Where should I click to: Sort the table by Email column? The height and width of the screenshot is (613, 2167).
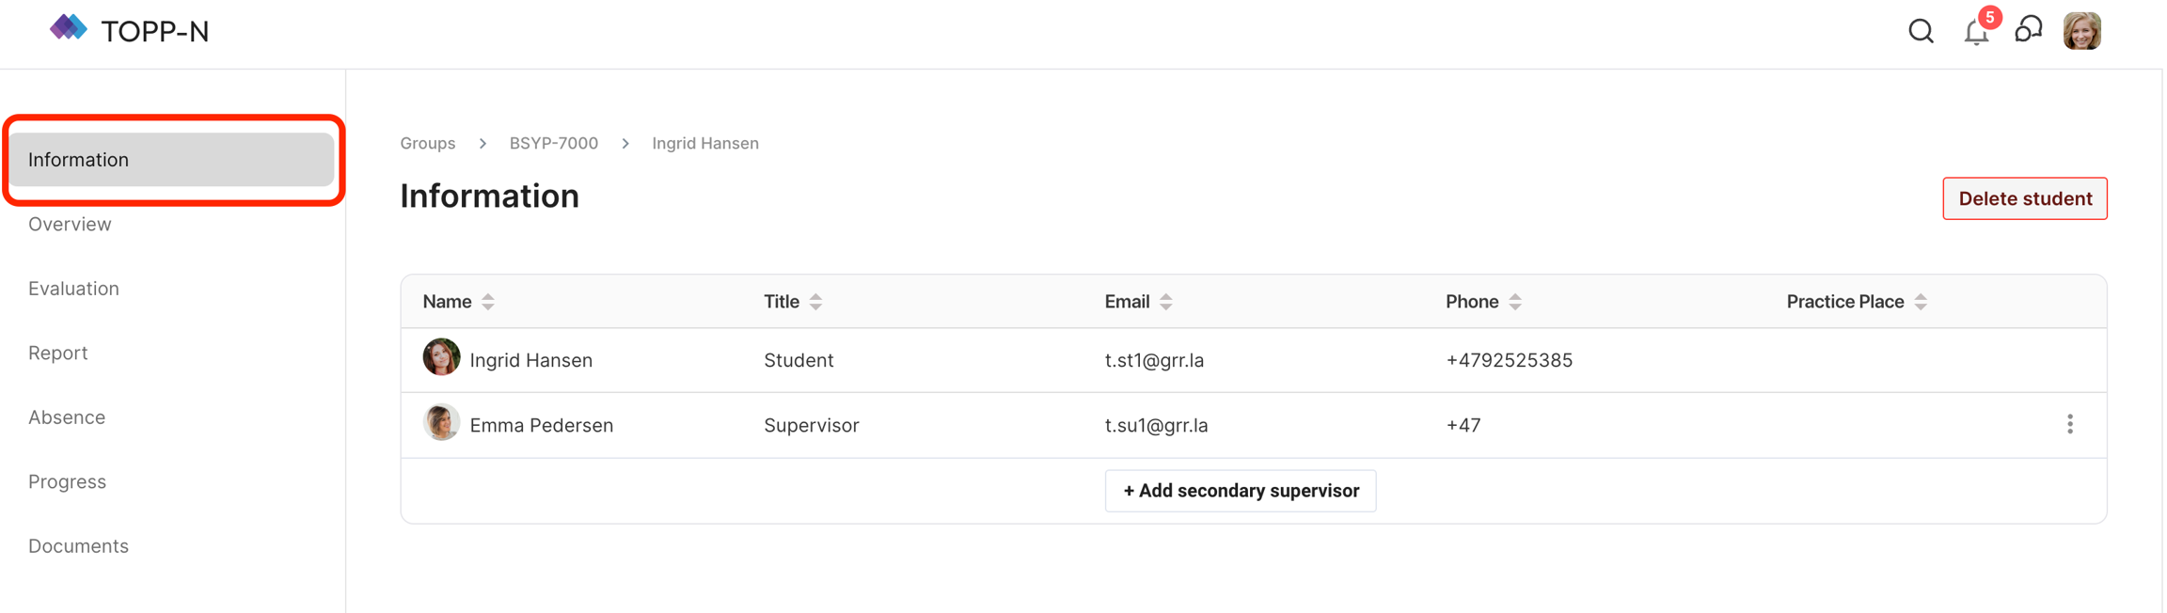point(1165,302)
